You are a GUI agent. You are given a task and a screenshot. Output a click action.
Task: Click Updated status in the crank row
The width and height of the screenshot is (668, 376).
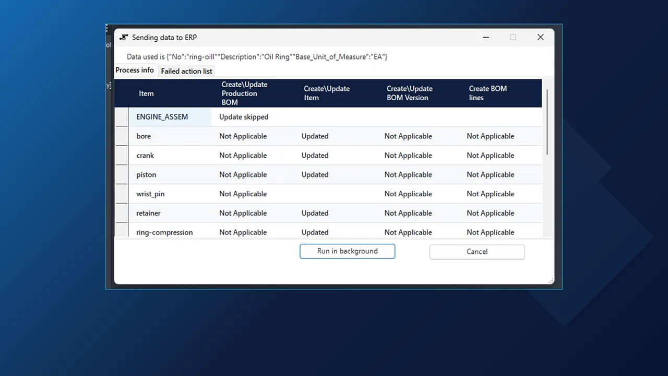click(315, 156)
